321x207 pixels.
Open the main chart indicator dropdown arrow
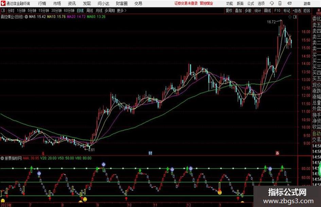26,17
